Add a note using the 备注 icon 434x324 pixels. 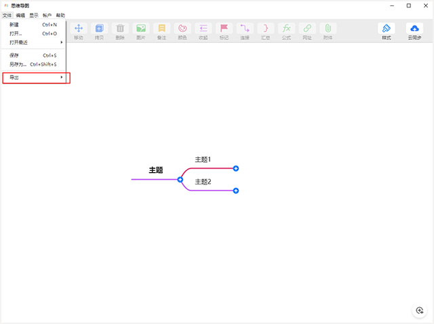(x=161, y=29)
